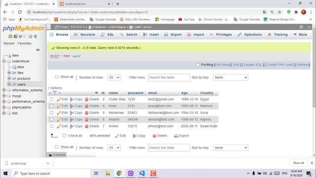Open the Export tab

(173, 35)
